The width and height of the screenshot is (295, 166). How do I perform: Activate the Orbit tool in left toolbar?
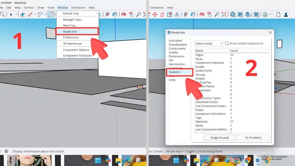[124, 14]
